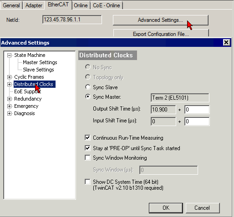
Task: Select Diagnosis tree item
Action: pos(25,113)
